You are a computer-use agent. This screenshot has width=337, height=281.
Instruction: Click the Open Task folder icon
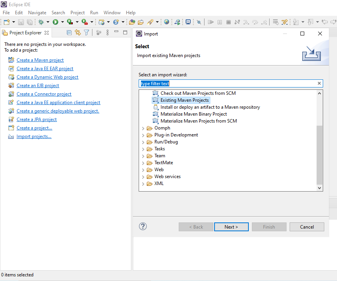[141, 22]
